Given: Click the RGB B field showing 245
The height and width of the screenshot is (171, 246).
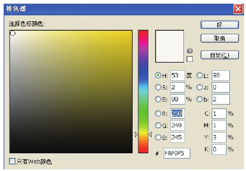Looking at the screenshot, I should pyautogui.click(x=178, y=137).
